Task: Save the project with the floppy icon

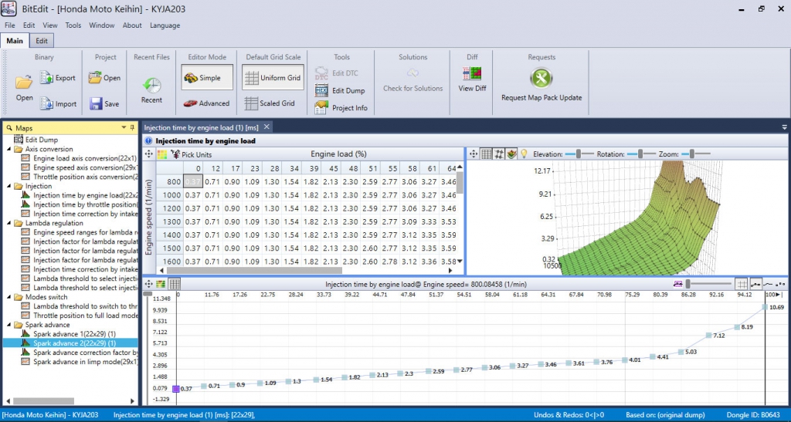Action: click(x=96, y=103)
